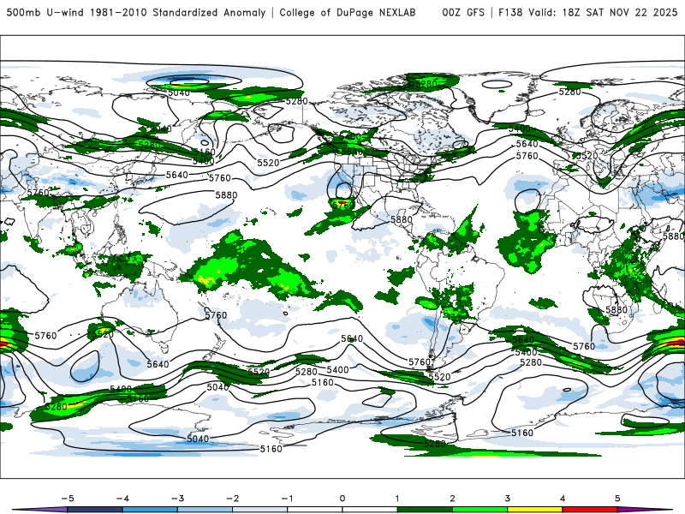Click the '00Z GFS' model run label
This screenshot has width=685, height=514.
(x=463, y=13)
